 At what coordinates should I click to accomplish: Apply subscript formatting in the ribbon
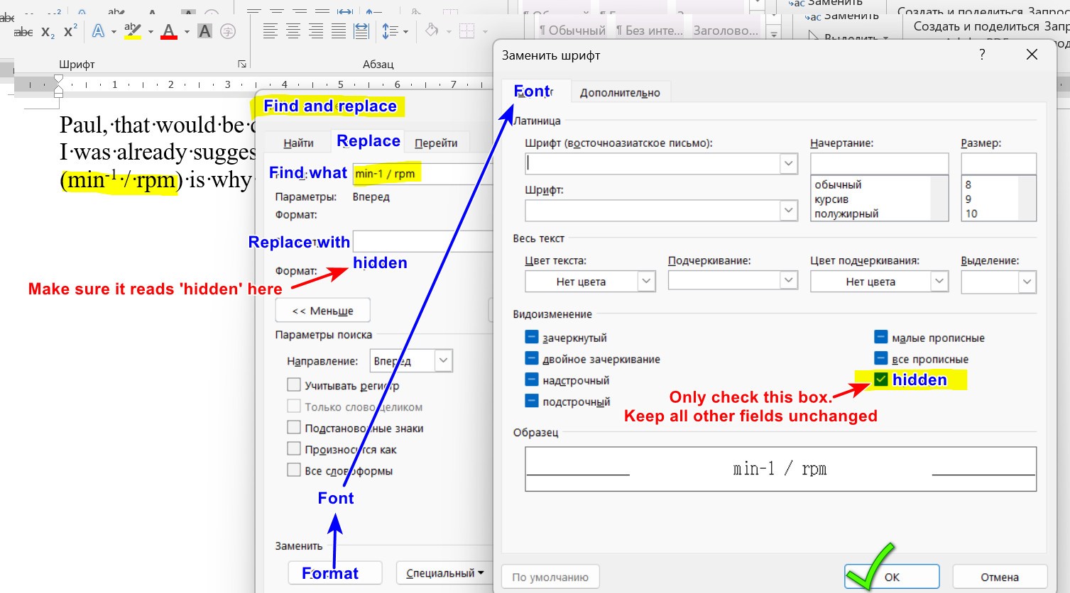tap(48, 32)
